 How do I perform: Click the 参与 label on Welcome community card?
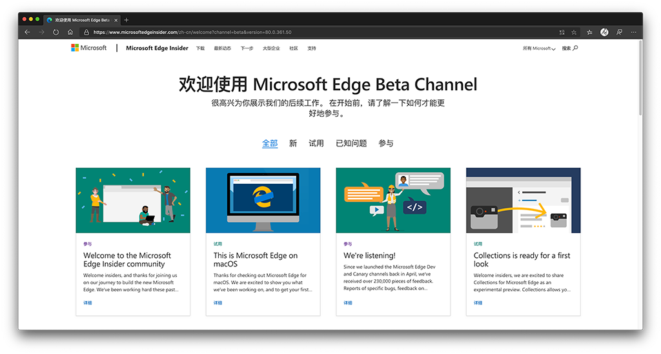87,244
